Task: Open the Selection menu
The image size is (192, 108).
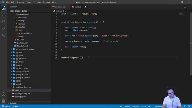Action: [x=20, y=2]
